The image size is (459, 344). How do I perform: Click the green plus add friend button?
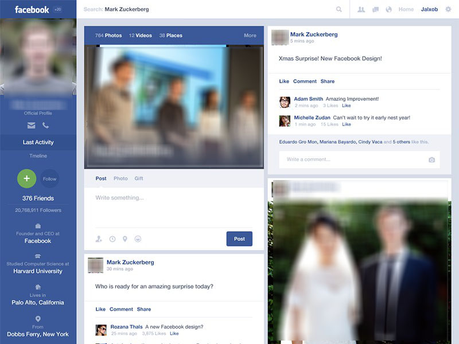click(x=26, y=178)
